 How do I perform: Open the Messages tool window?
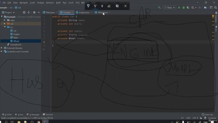pyautogui.click(x=33, y=114)
